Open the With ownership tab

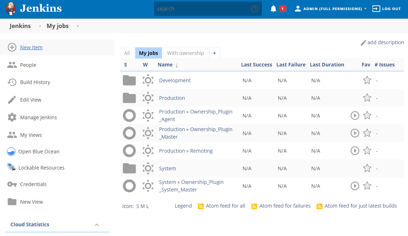click(186, 53)
